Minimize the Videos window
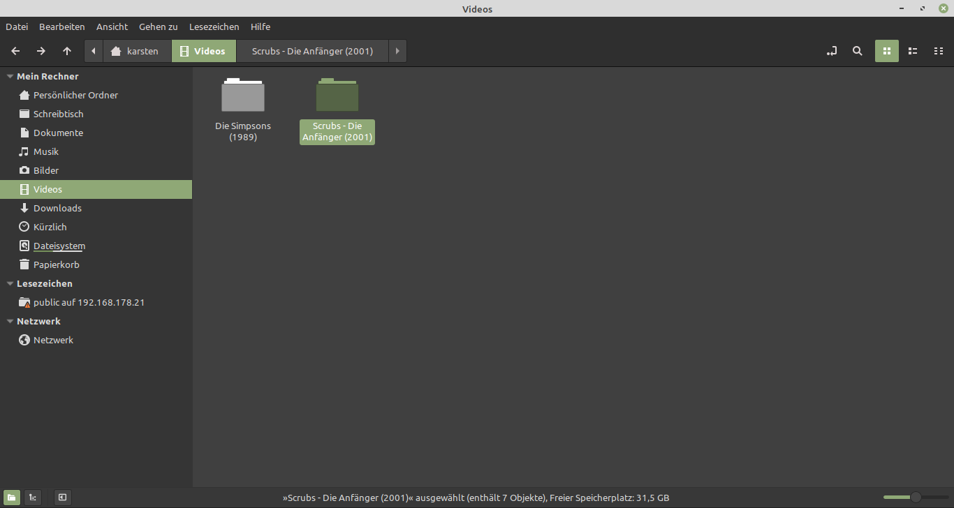 (902, 8)
